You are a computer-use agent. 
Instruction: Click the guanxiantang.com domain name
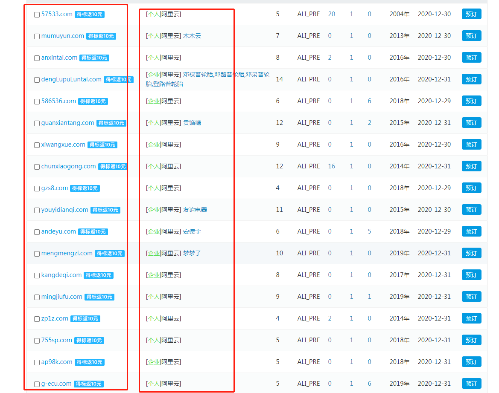67,123
